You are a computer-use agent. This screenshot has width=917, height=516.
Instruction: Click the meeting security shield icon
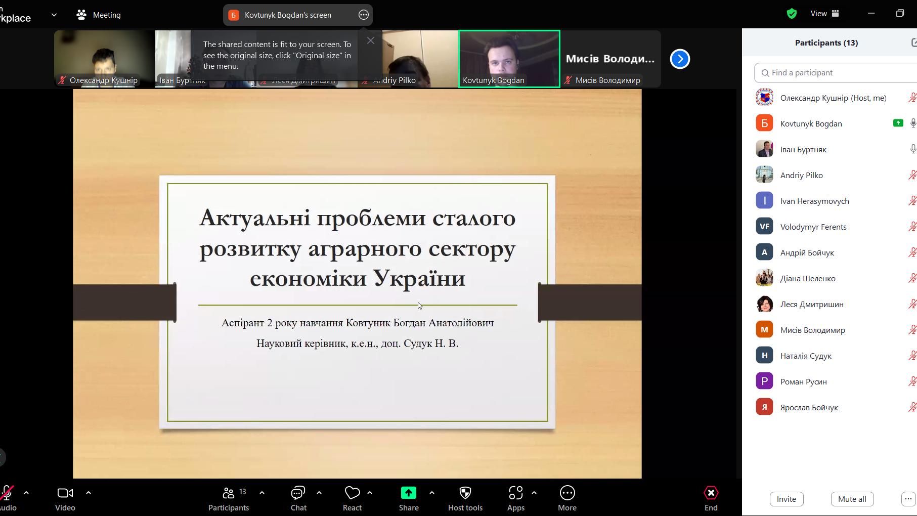(792, 13)
